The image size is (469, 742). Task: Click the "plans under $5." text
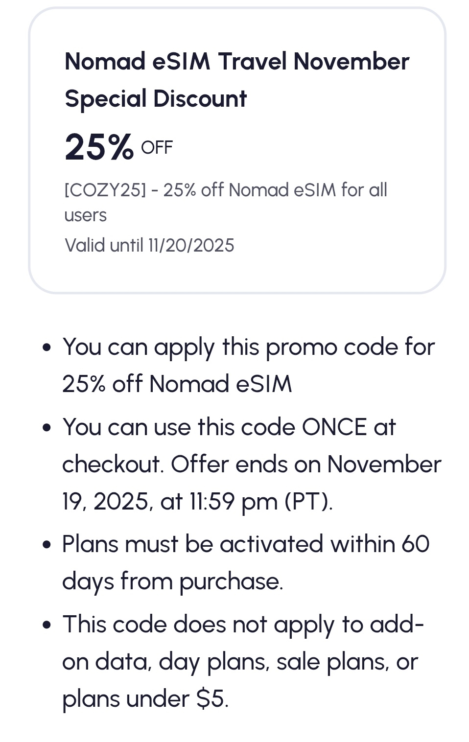[x=145, y=698]
